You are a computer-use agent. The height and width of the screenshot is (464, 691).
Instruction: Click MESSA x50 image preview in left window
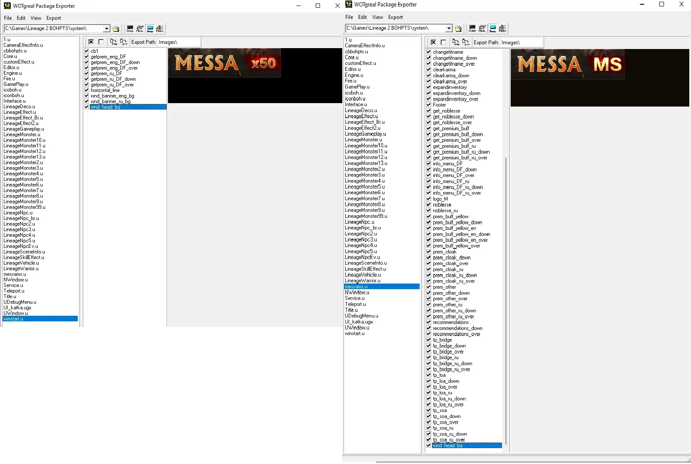(x=225, y=63)
